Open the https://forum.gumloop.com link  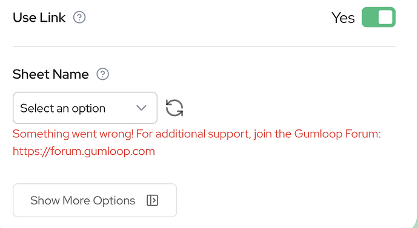coord(84,151)
